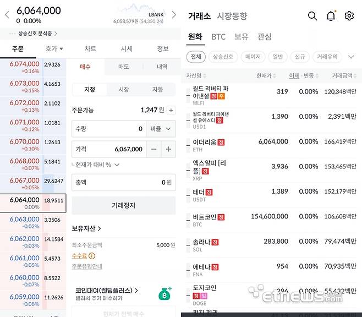362x317 pixels.
Task: Select ask price 6,074,000 row
Action: pos(33,67)
